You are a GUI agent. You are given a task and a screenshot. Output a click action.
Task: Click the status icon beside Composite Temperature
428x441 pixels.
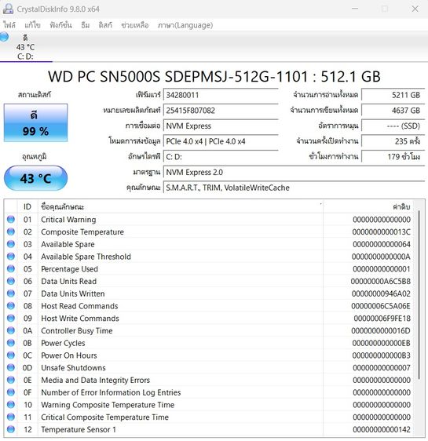point(11,231)
